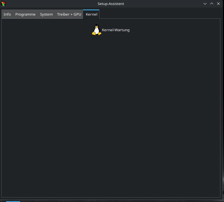The image size is (224, 202).
Task: Maximize window with the up-chevron icon
Action: [x=212, y=4]
